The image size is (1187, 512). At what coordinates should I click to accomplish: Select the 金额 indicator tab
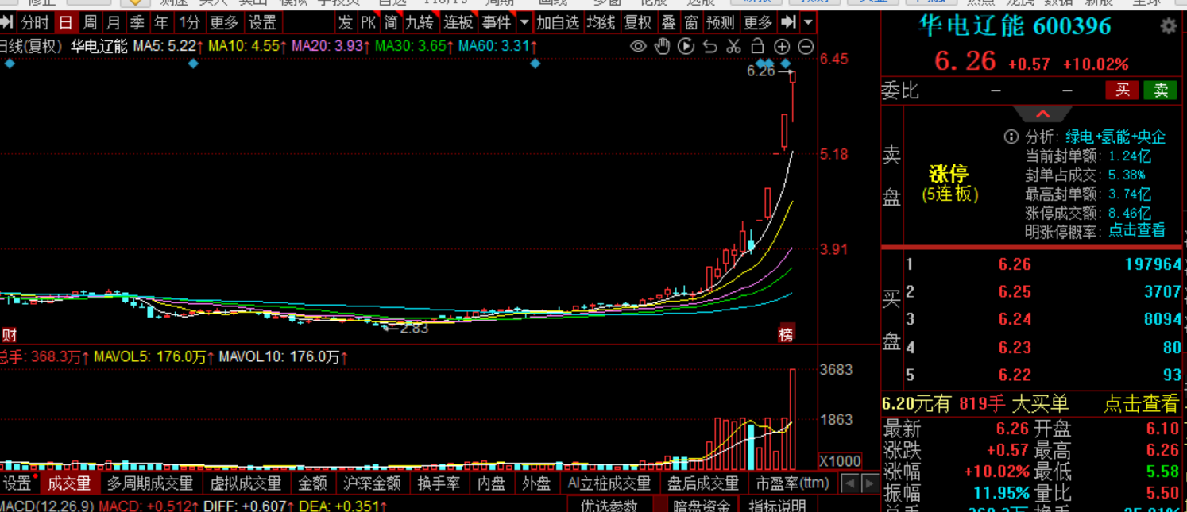coord(312,483)
